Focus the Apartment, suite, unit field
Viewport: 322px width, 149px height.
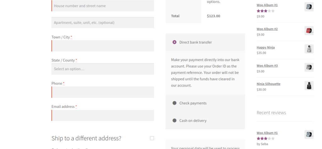(x=103, y=23)
